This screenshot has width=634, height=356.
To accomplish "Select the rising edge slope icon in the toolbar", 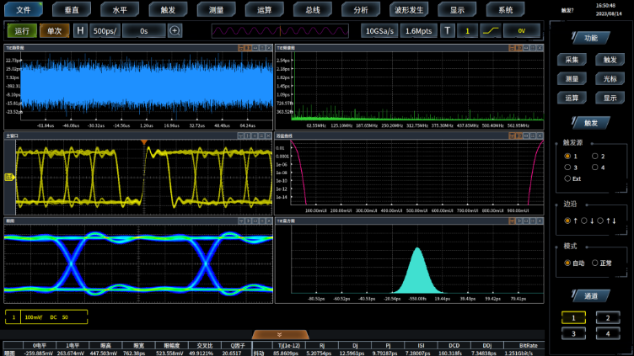I will [x=491, y=31].
